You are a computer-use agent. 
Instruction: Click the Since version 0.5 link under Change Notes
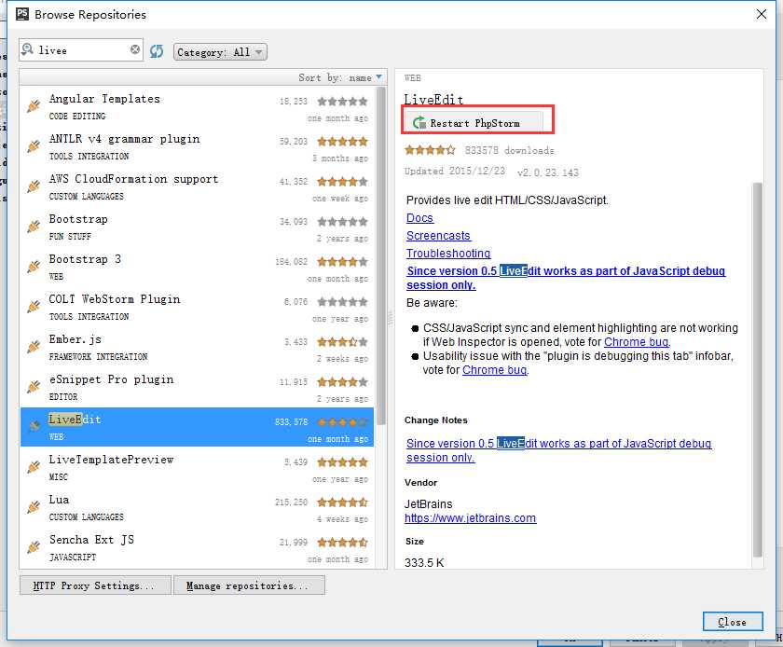558,450
